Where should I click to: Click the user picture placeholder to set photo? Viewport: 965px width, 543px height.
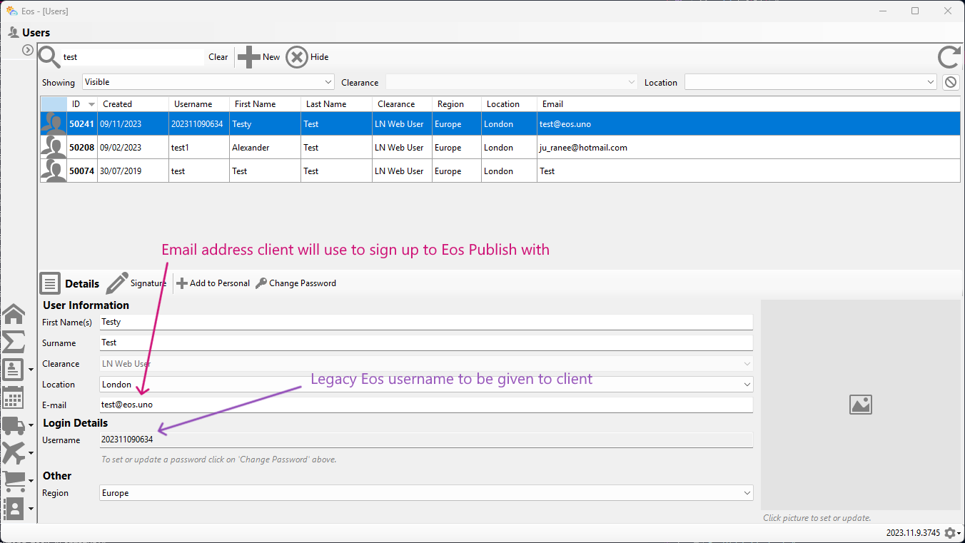click(x=860, y=405)
